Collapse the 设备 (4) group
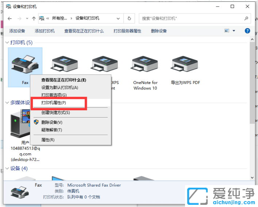This screenshot has width=258, height=207. (7, 169)
